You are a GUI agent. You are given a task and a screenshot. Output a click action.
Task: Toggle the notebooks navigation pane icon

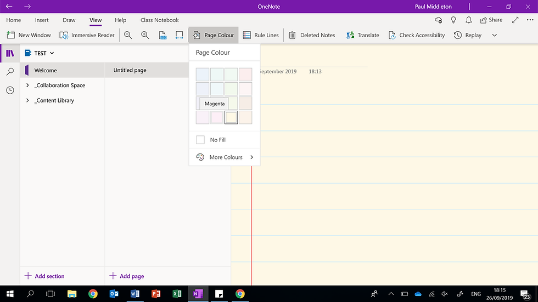click(10, 53)
